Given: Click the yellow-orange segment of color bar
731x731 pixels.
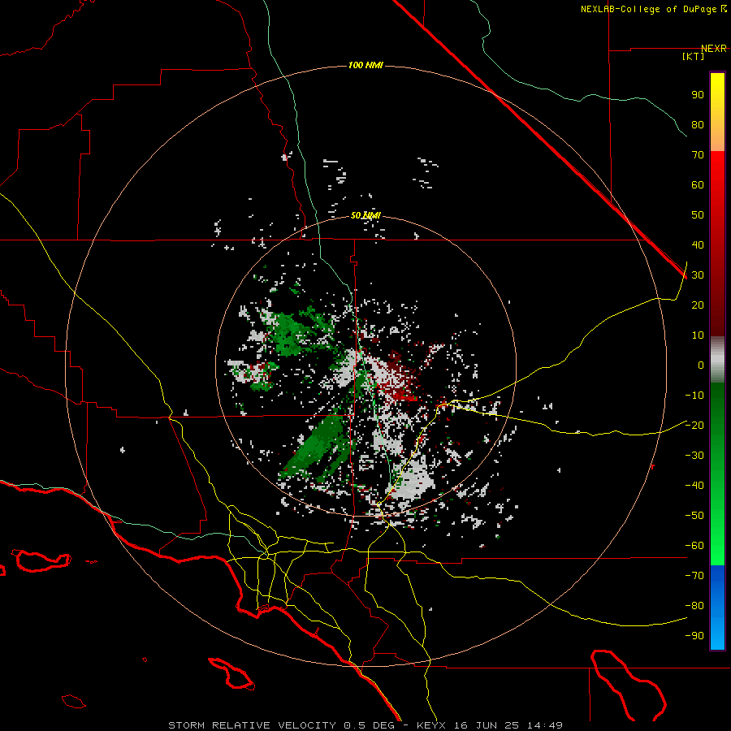Looking at the screenshot, I should tap(717, 112).
